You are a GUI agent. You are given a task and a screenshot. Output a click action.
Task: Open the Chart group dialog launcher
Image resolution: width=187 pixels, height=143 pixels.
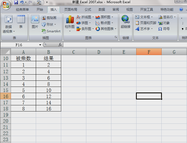pyautogui.click(x=116, y=37)
